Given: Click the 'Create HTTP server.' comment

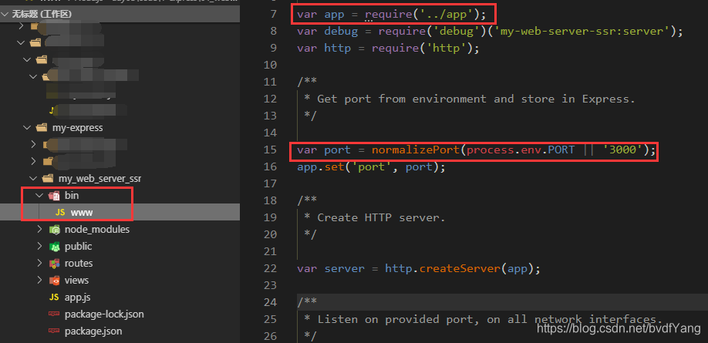Looking at the screenshot, I should click(381, 217).
